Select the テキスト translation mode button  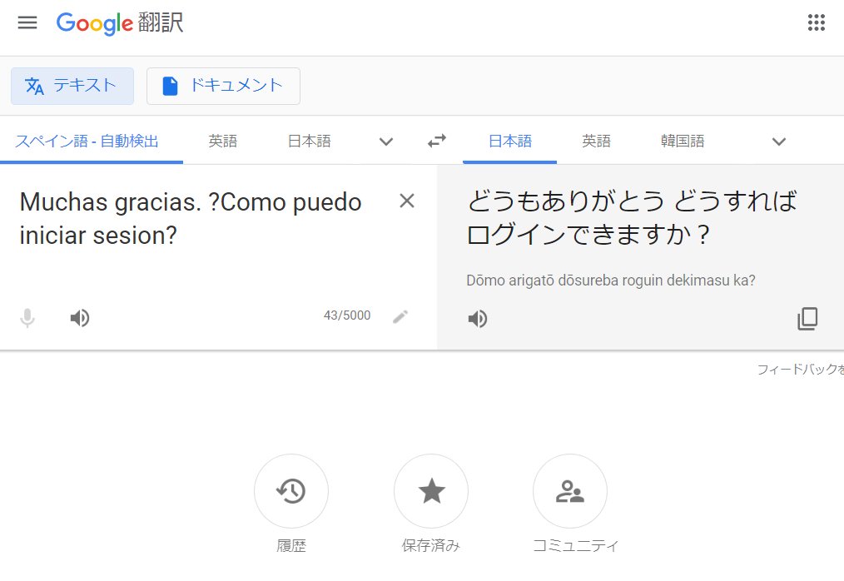tap(72, 86)
